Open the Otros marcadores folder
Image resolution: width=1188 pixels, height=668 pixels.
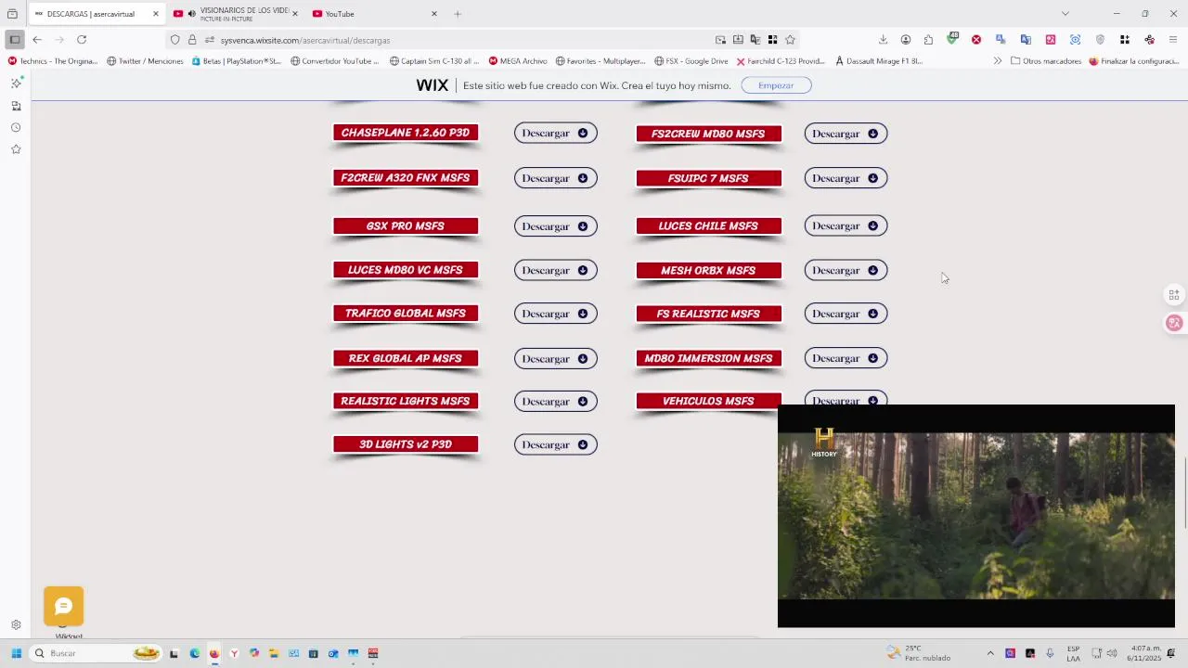pos(1046,61)
